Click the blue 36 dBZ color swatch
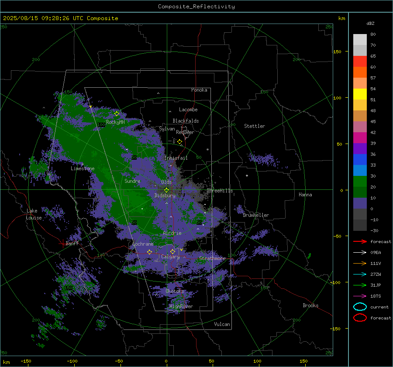This screenshot has width=393, height=367. point(360,160)
